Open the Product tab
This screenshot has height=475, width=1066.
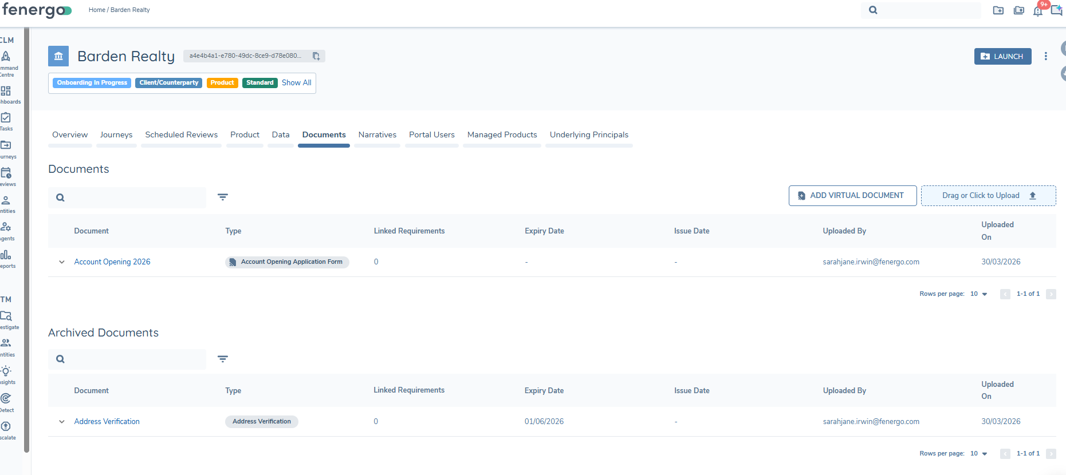[x=245, y=135]
